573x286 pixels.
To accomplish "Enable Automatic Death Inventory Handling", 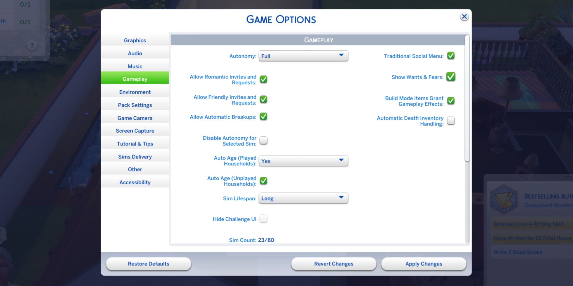I will [x=451, y=121].
